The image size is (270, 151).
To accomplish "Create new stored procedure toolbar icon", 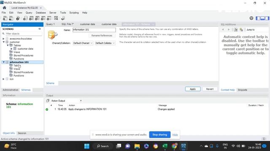I will 43,18.
